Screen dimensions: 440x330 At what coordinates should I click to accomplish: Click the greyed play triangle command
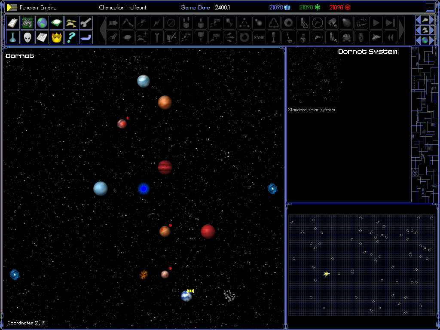pos(376,23)
